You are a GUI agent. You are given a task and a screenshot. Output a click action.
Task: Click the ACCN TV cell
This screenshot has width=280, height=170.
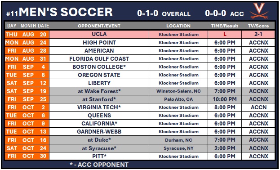pyautogui.click(x=258, y=107)
